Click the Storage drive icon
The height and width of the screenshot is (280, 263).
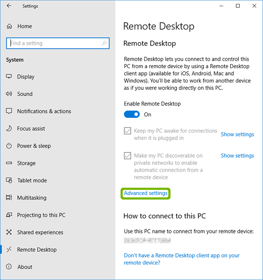pyautogui.click(x=9, y=163)
